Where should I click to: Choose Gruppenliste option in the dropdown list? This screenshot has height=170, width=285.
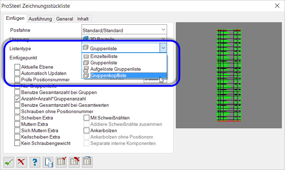(124, 63)
